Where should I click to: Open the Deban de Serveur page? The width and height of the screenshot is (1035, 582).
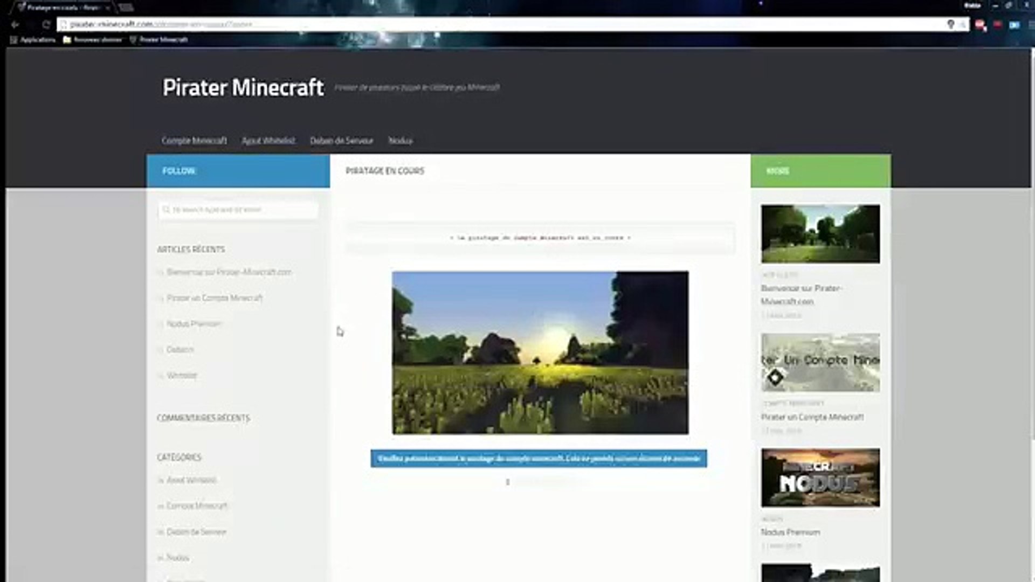[341, 141]
